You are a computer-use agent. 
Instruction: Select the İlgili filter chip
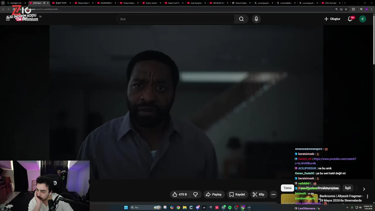coord(348,188)
